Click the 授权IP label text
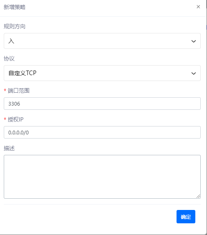Screen dimensions: 207x235 pyautogui.click(x=15, y=119)
